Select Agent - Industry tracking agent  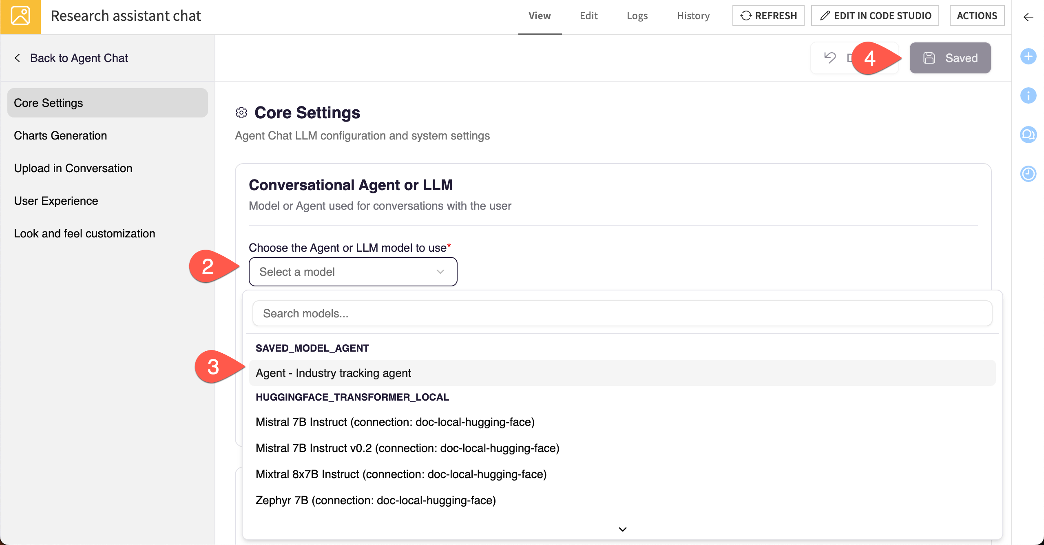click(622, 373)
